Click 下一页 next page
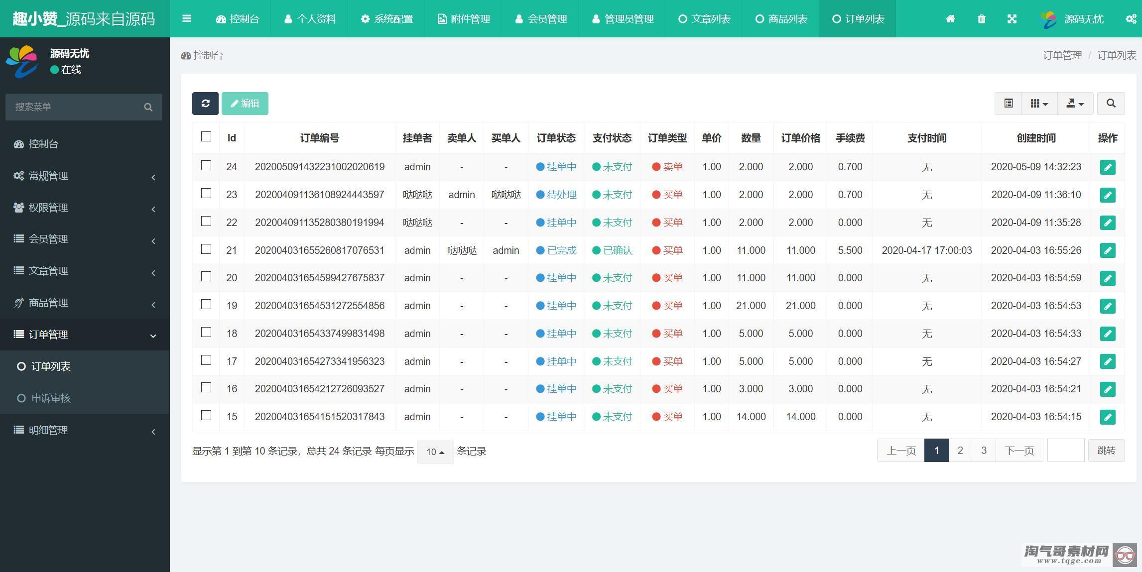The image size is (1142, 572). [1019, 451]
